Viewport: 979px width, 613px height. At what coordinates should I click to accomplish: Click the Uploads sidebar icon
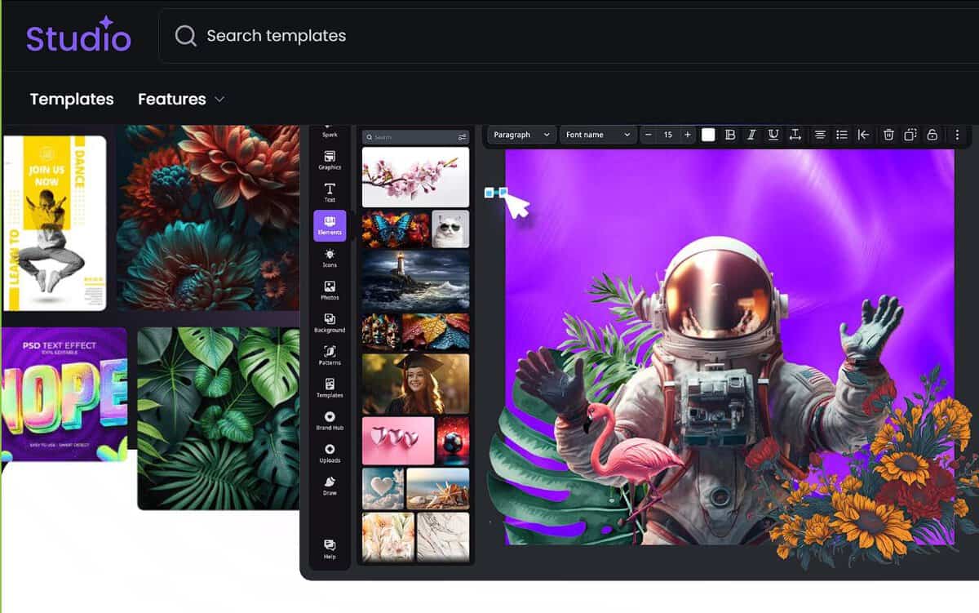point(330,453)
